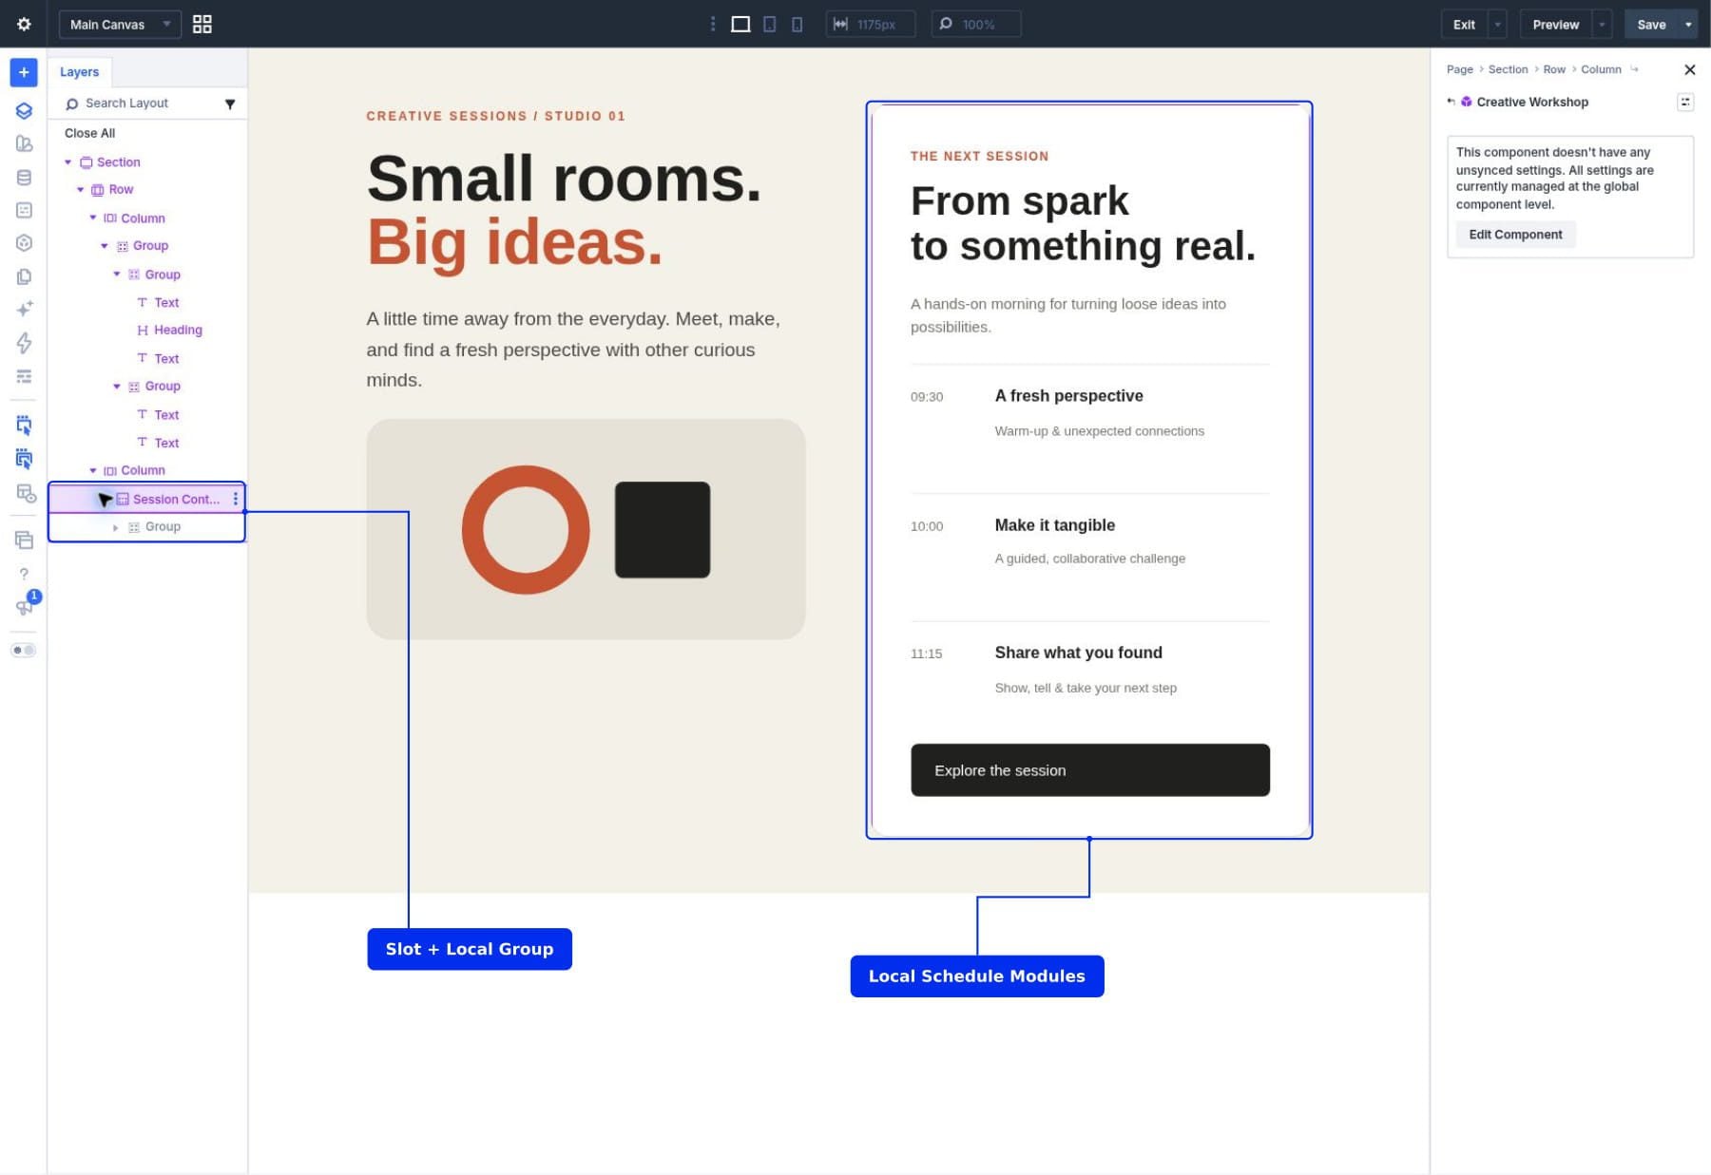Switch to the tablet view icon
The width and height of the screenshot is (1711, 1175).
770,25
